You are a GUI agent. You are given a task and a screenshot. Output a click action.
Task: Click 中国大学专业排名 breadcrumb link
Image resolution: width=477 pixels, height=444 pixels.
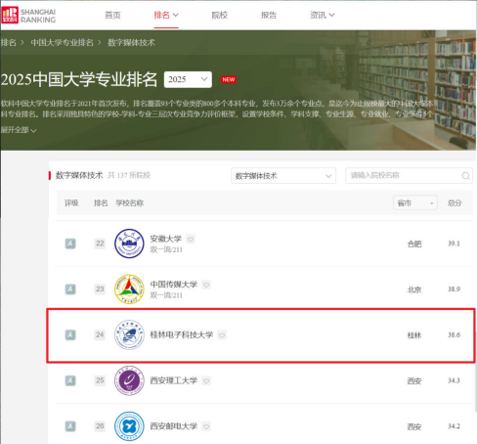pos(62,42)
